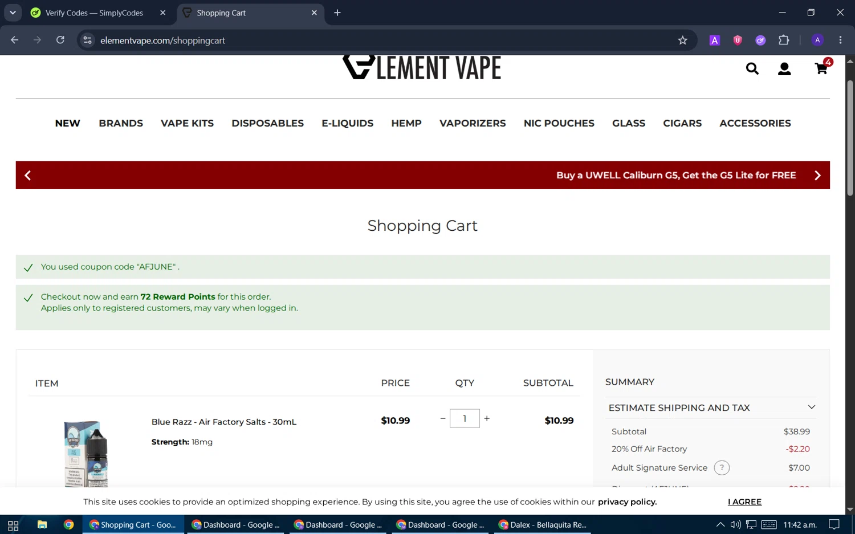Open the BRANDS menu
This screenshot has width=855, height=534.
click(x=121, y=123)
